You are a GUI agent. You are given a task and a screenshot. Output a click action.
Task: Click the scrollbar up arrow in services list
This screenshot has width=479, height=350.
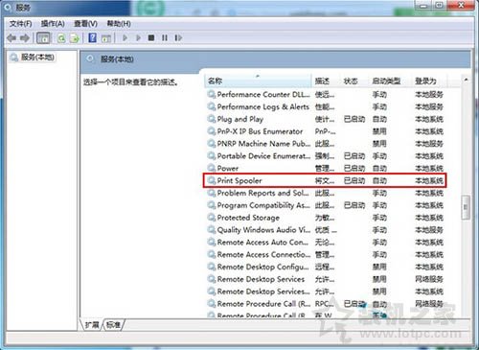466,80
